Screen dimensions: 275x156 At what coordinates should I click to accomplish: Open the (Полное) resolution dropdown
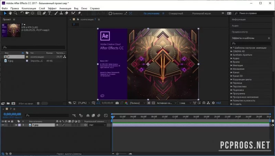(x=137, y=103)
